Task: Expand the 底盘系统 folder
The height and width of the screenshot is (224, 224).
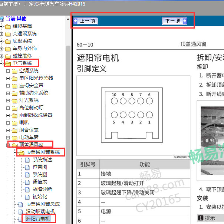Action: [1, 41]
